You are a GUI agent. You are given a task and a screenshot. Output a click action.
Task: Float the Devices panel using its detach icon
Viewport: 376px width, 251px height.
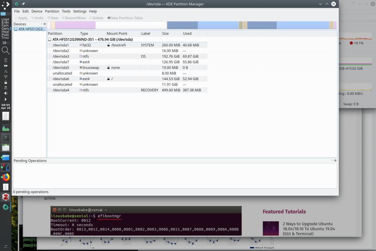click(42, 24)
